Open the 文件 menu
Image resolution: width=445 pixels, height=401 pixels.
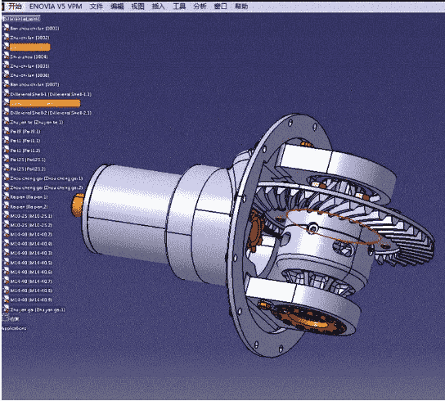point(97,7)
